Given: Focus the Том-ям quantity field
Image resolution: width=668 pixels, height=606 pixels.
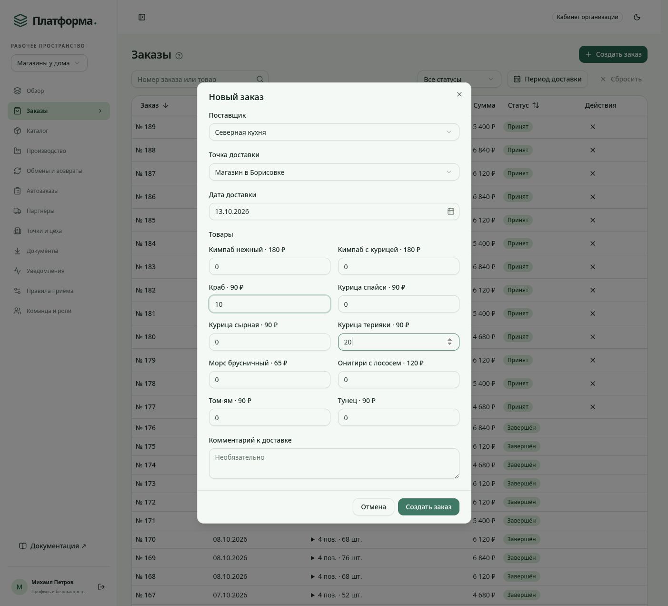Looking at the screenshot, I should [269, 417].
